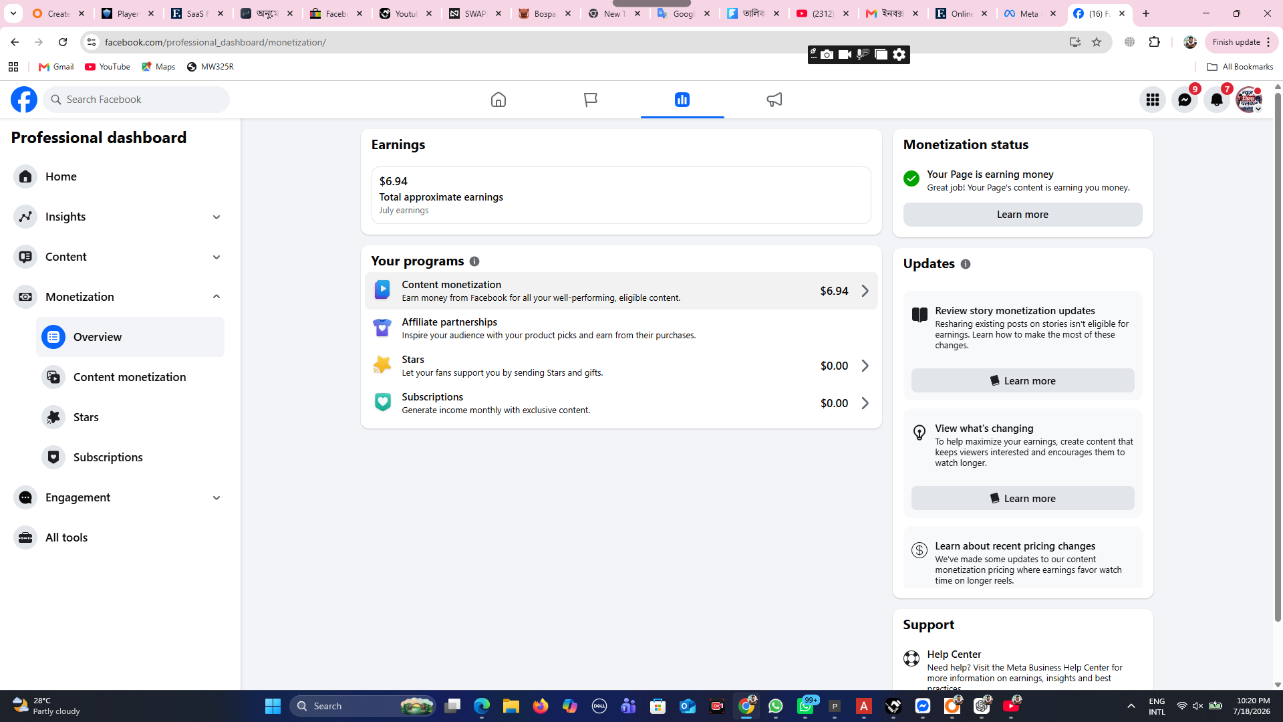Go back to the previous page
This screenshot has height=722, width=1283.
[15, 42]
